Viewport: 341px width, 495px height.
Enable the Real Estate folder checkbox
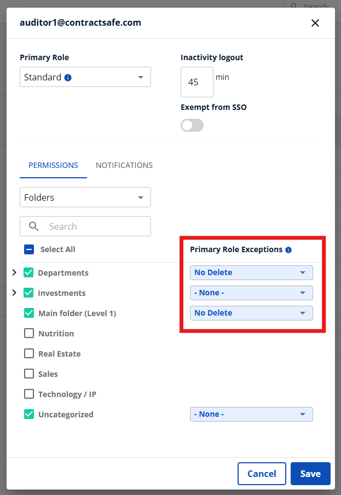(29, 353)
